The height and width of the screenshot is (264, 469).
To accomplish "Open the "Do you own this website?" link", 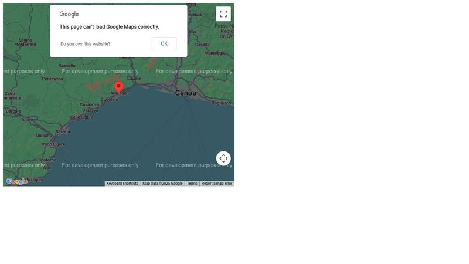I will (x=85, y=44).
